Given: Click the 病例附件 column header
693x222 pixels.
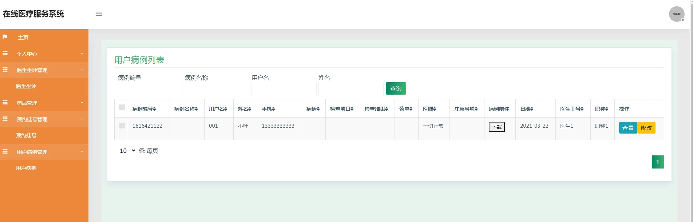Looking at the screenshot, I should [499, 109].
